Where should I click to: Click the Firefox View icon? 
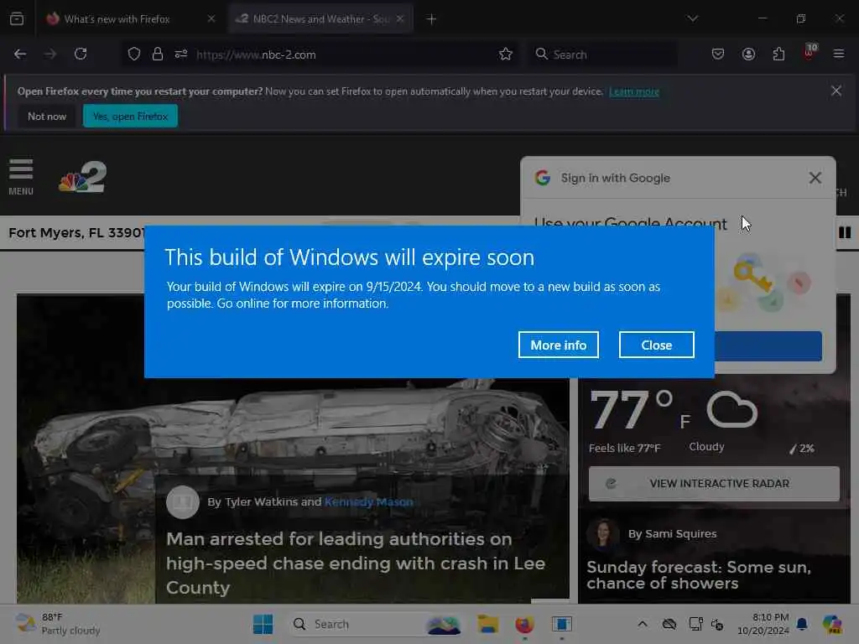[17, 19]
